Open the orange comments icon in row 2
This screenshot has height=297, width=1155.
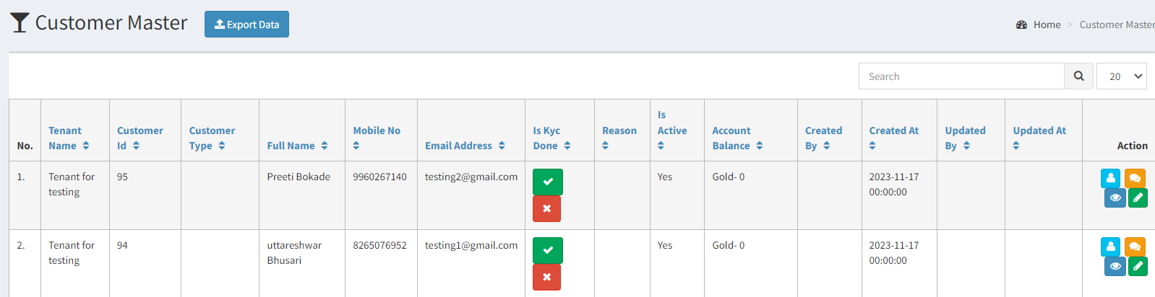click(1135, 246)
